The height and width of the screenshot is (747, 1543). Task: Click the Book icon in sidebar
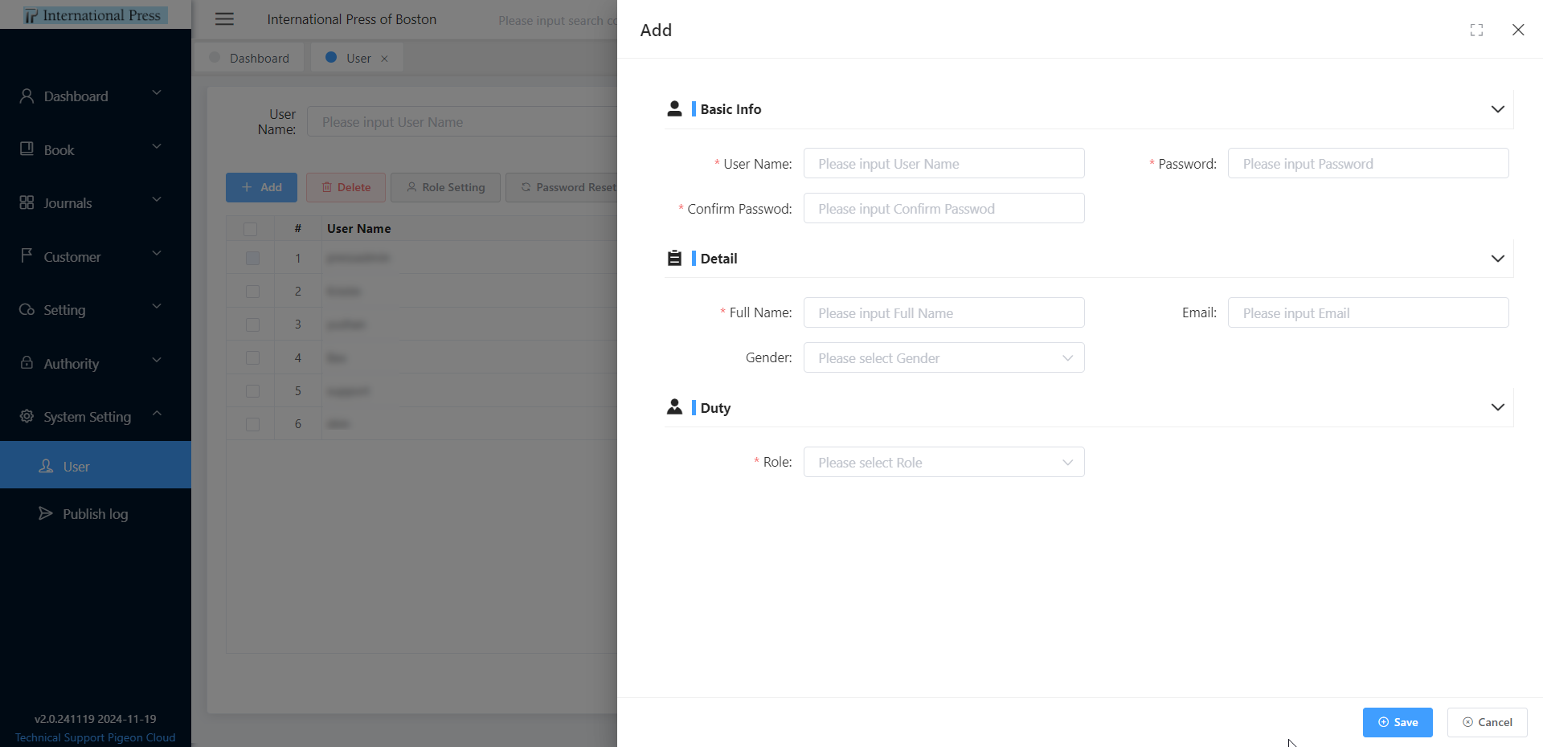pyautogui.click(x=27, y=149)
